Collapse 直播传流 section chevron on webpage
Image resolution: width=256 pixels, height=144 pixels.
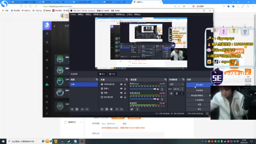coord(81,122)
